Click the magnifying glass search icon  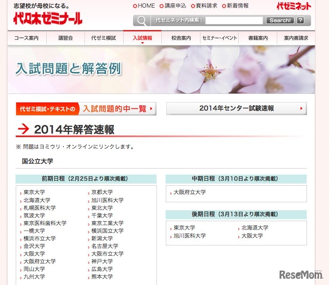(x=142, y=21)
